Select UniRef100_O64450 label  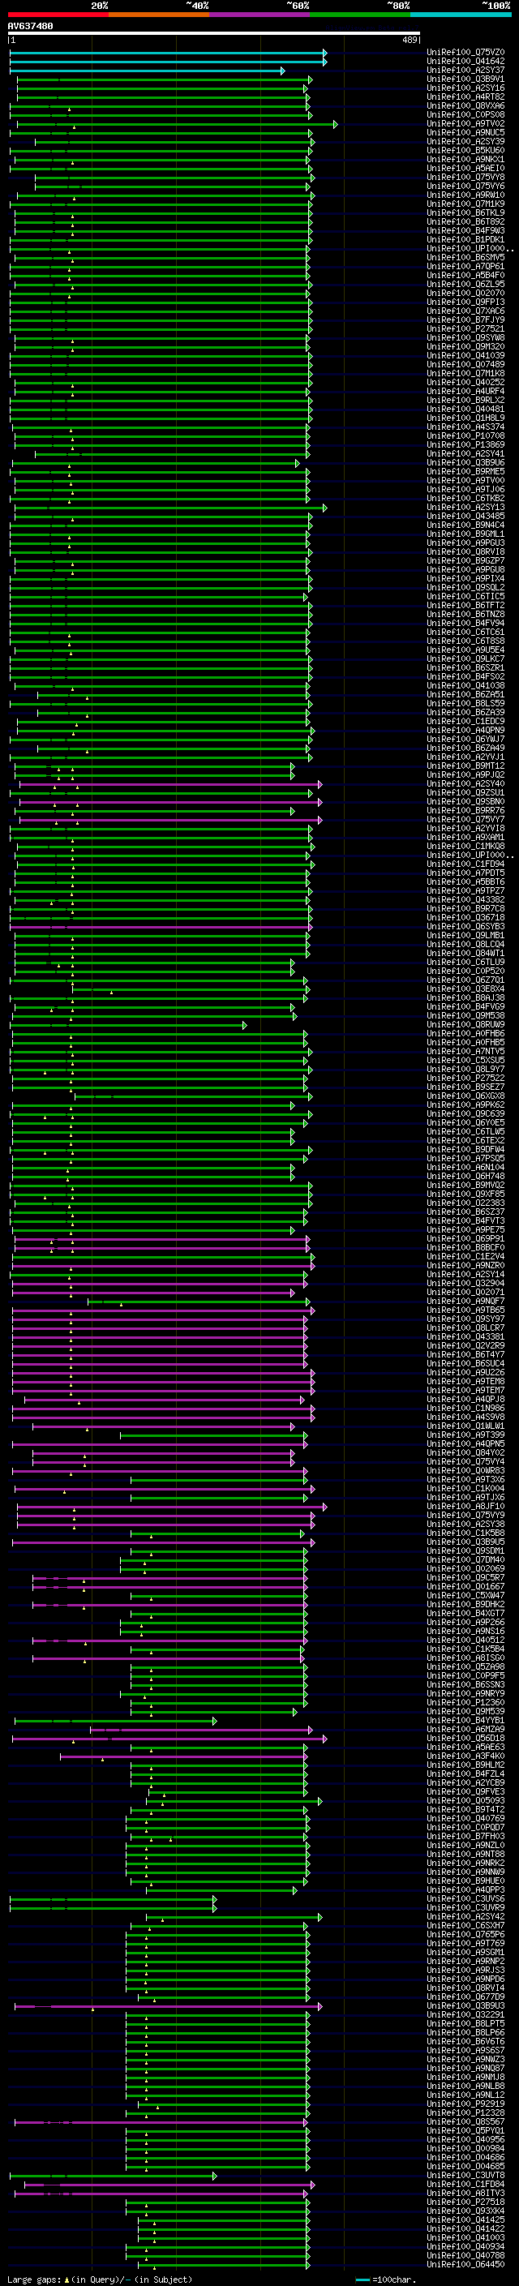coord(465,2264)
